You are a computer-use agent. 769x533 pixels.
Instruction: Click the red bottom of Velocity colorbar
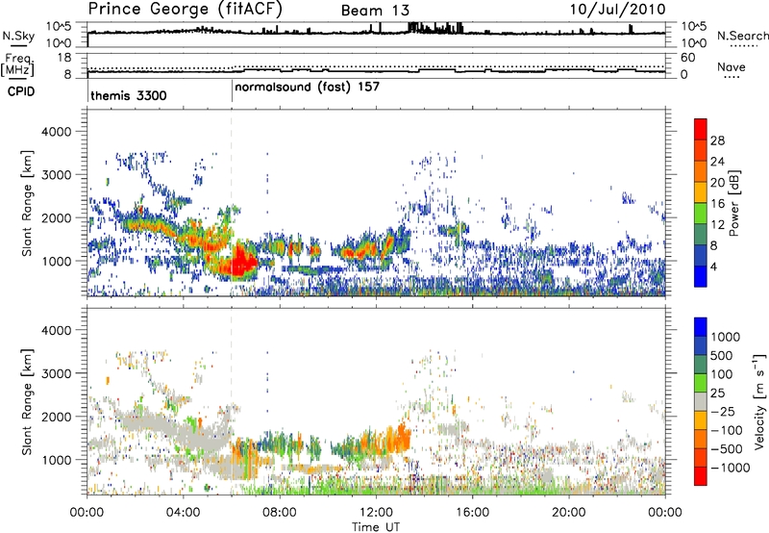701,476
